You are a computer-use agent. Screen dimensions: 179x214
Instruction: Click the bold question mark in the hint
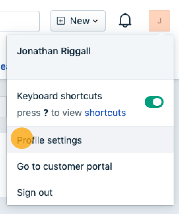pyautogui.click(x=46, y=113)
